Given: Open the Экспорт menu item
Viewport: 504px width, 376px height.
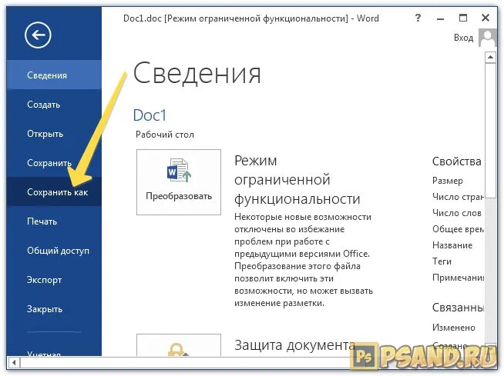Looking at the screenshot, I should tap(54, 280).
